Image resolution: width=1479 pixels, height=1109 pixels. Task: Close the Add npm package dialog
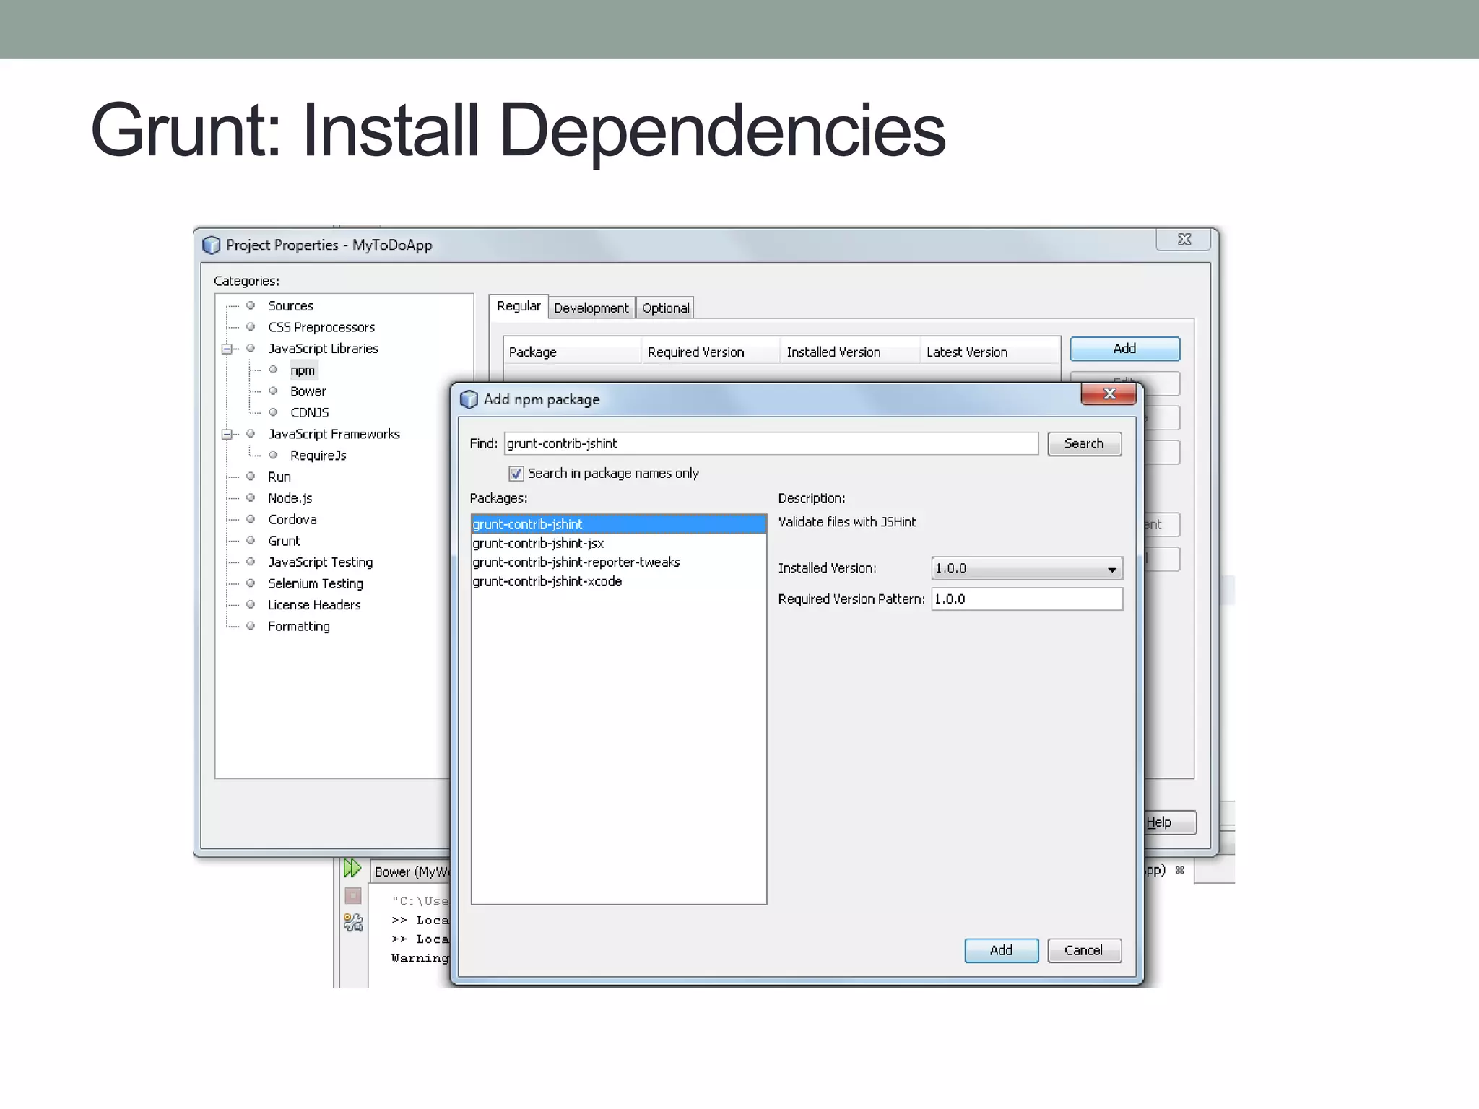click(x=1109, y=393)
